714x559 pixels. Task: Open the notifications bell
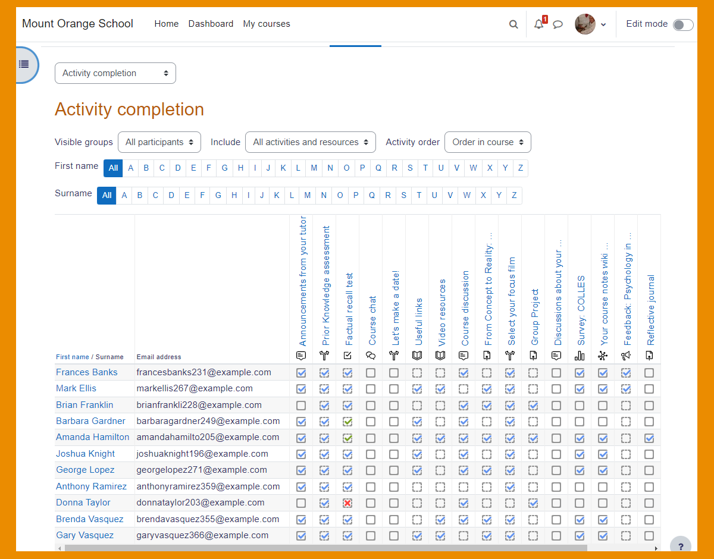539,24
